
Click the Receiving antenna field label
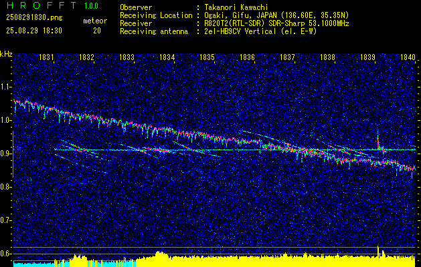pos(154,31)
